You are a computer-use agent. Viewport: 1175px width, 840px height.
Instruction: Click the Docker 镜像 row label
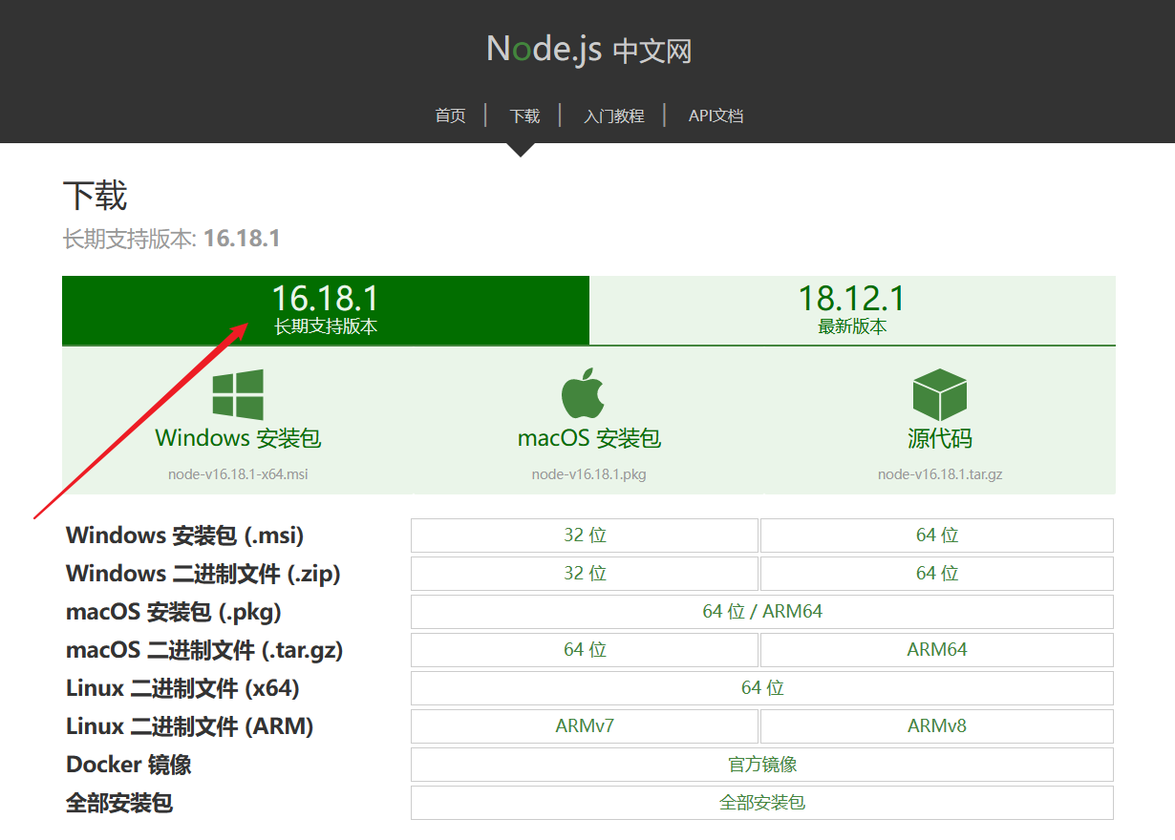(x=129, y=765)
